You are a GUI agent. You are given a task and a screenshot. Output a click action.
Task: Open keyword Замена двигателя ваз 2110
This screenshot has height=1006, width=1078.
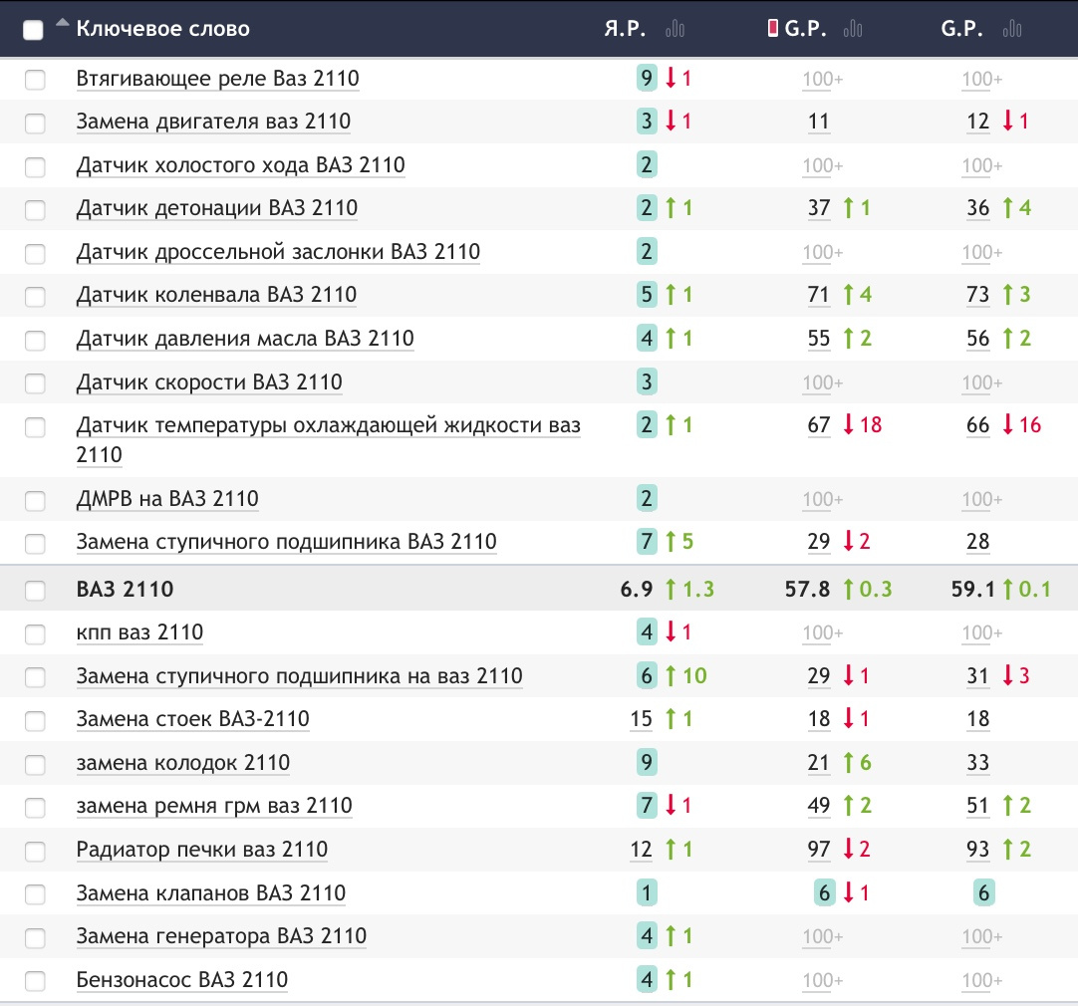pyautogui.click(x=213, y=122)
